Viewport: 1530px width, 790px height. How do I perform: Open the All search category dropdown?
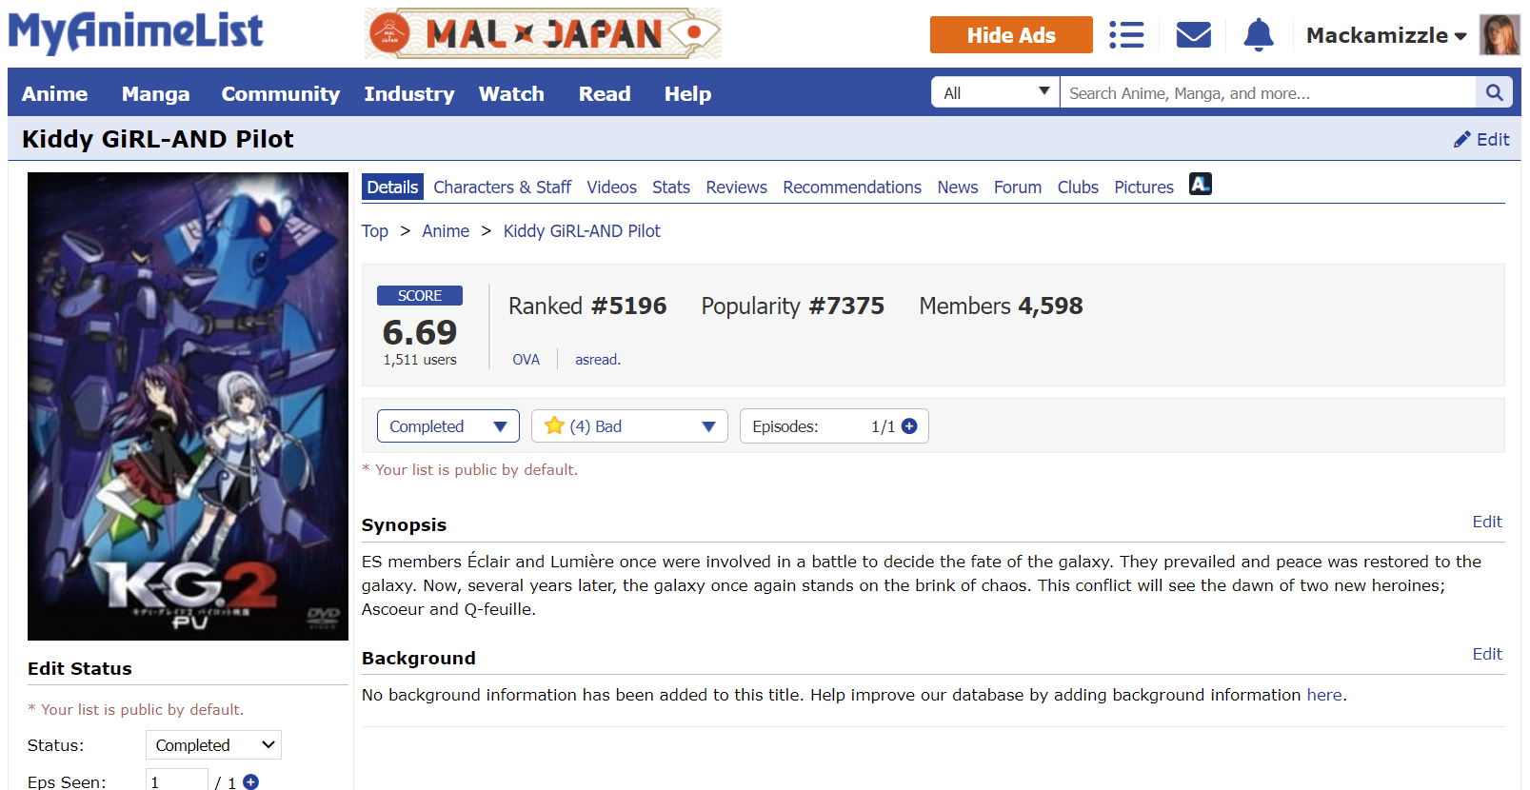coord(995,92)
